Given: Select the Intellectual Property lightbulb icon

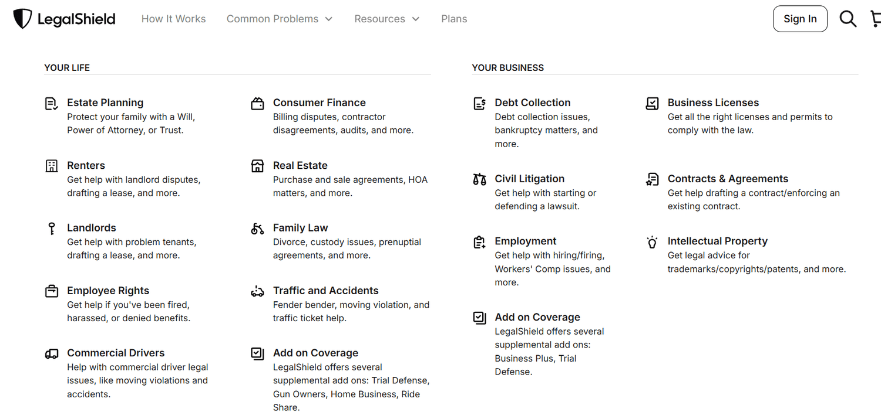Looking at the screenshot, I should (652, 241).
